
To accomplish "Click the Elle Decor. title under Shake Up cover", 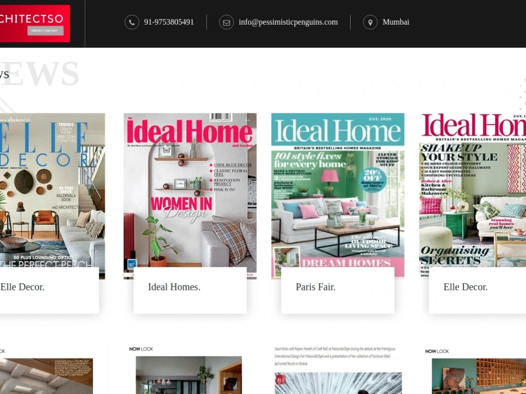I will coord(466,287).
